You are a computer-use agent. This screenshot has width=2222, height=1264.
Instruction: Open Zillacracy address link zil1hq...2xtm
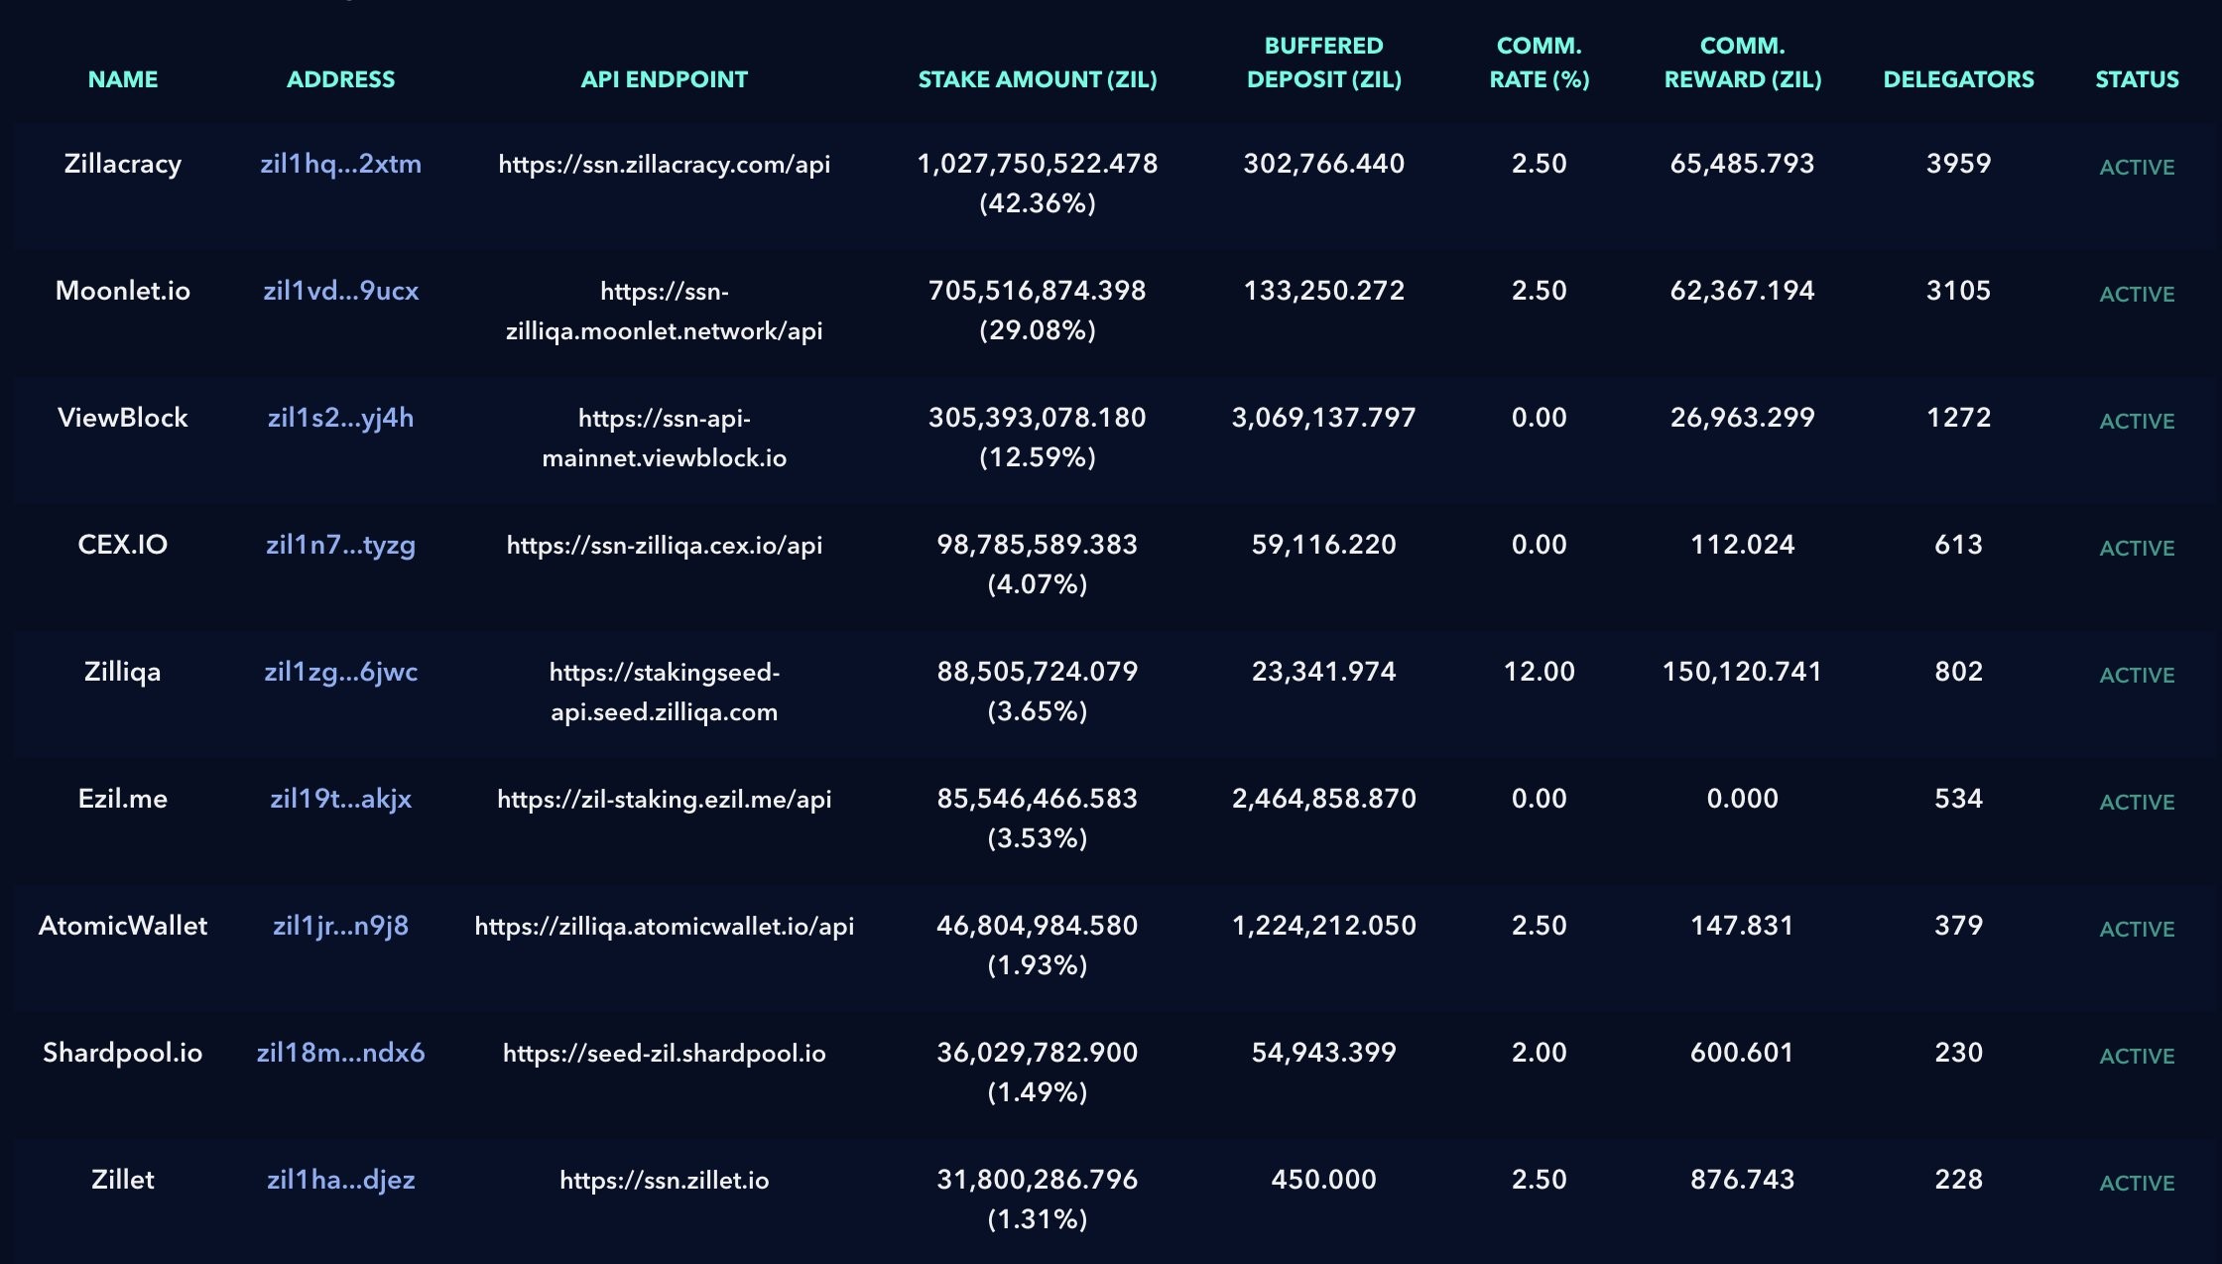[x=340, y=164]
